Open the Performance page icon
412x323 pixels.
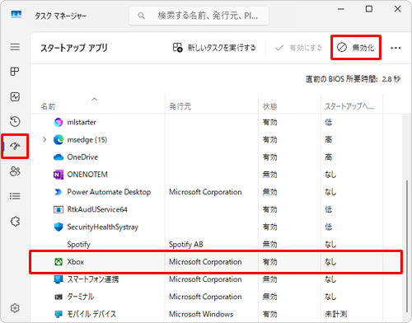15,96
